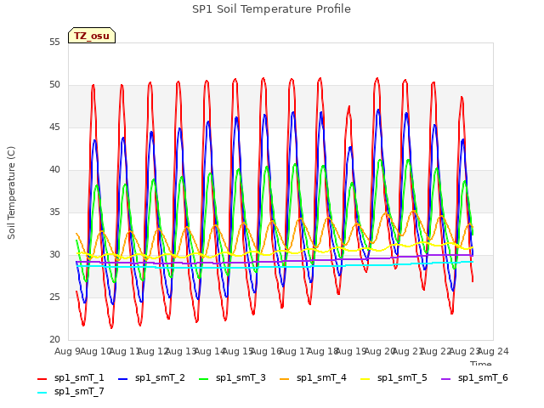Toggle sp1_smT_6 legend entry

(474, 377)
